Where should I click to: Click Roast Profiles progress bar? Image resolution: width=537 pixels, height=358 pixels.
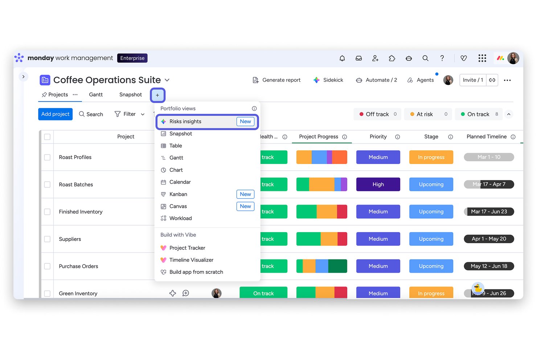(x=322, y=157)
